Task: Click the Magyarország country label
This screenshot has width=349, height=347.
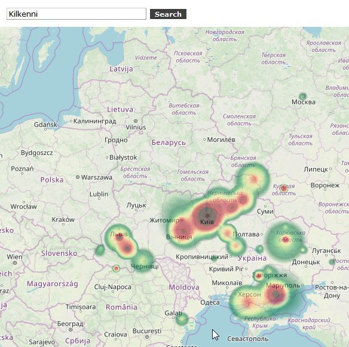Action: 53,284
